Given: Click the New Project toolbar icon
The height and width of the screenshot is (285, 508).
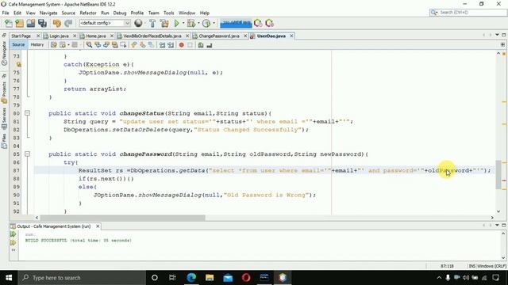Looking at the screenshot, I should pyautogui.click(x=19, y=23).
